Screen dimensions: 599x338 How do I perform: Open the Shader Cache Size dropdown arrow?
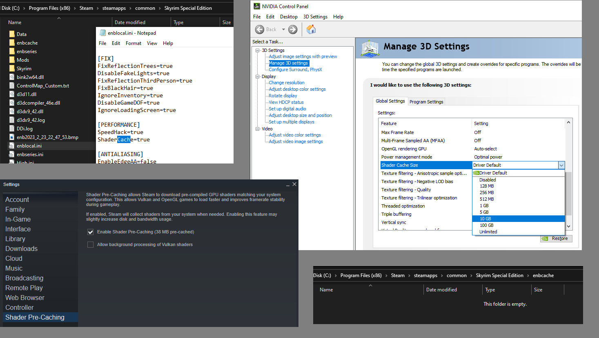coord(561,165)
